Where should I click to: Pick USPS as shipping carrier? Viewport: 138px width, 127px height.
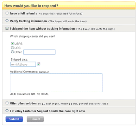pyautogui.click(x=12, y=43)
